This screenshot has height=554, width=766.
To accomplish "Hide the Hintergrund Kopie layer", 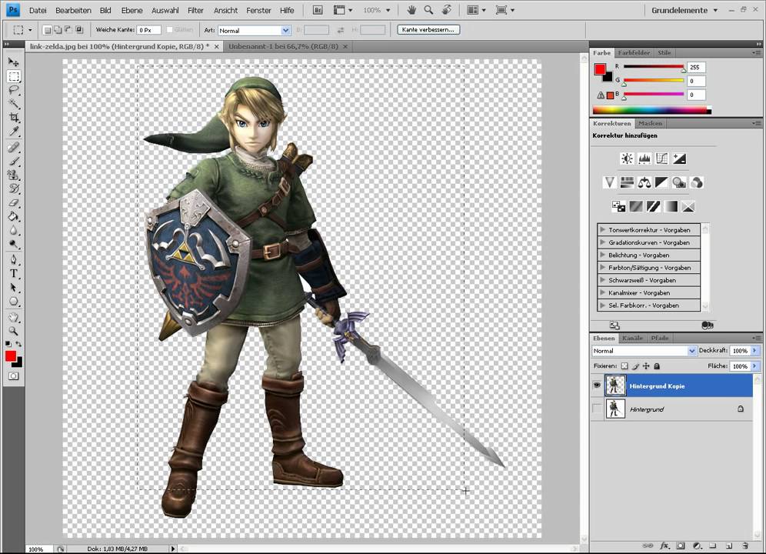I will tap(597, 385).
